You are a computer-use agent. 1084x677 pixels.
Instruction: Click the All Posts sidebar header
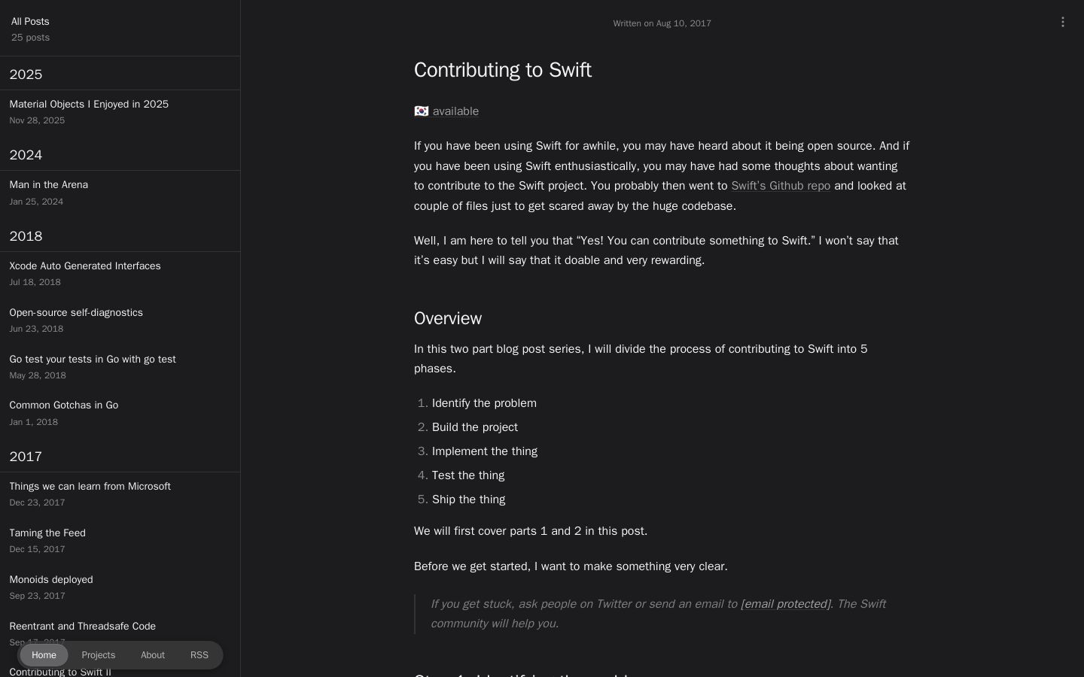(120, 29)
